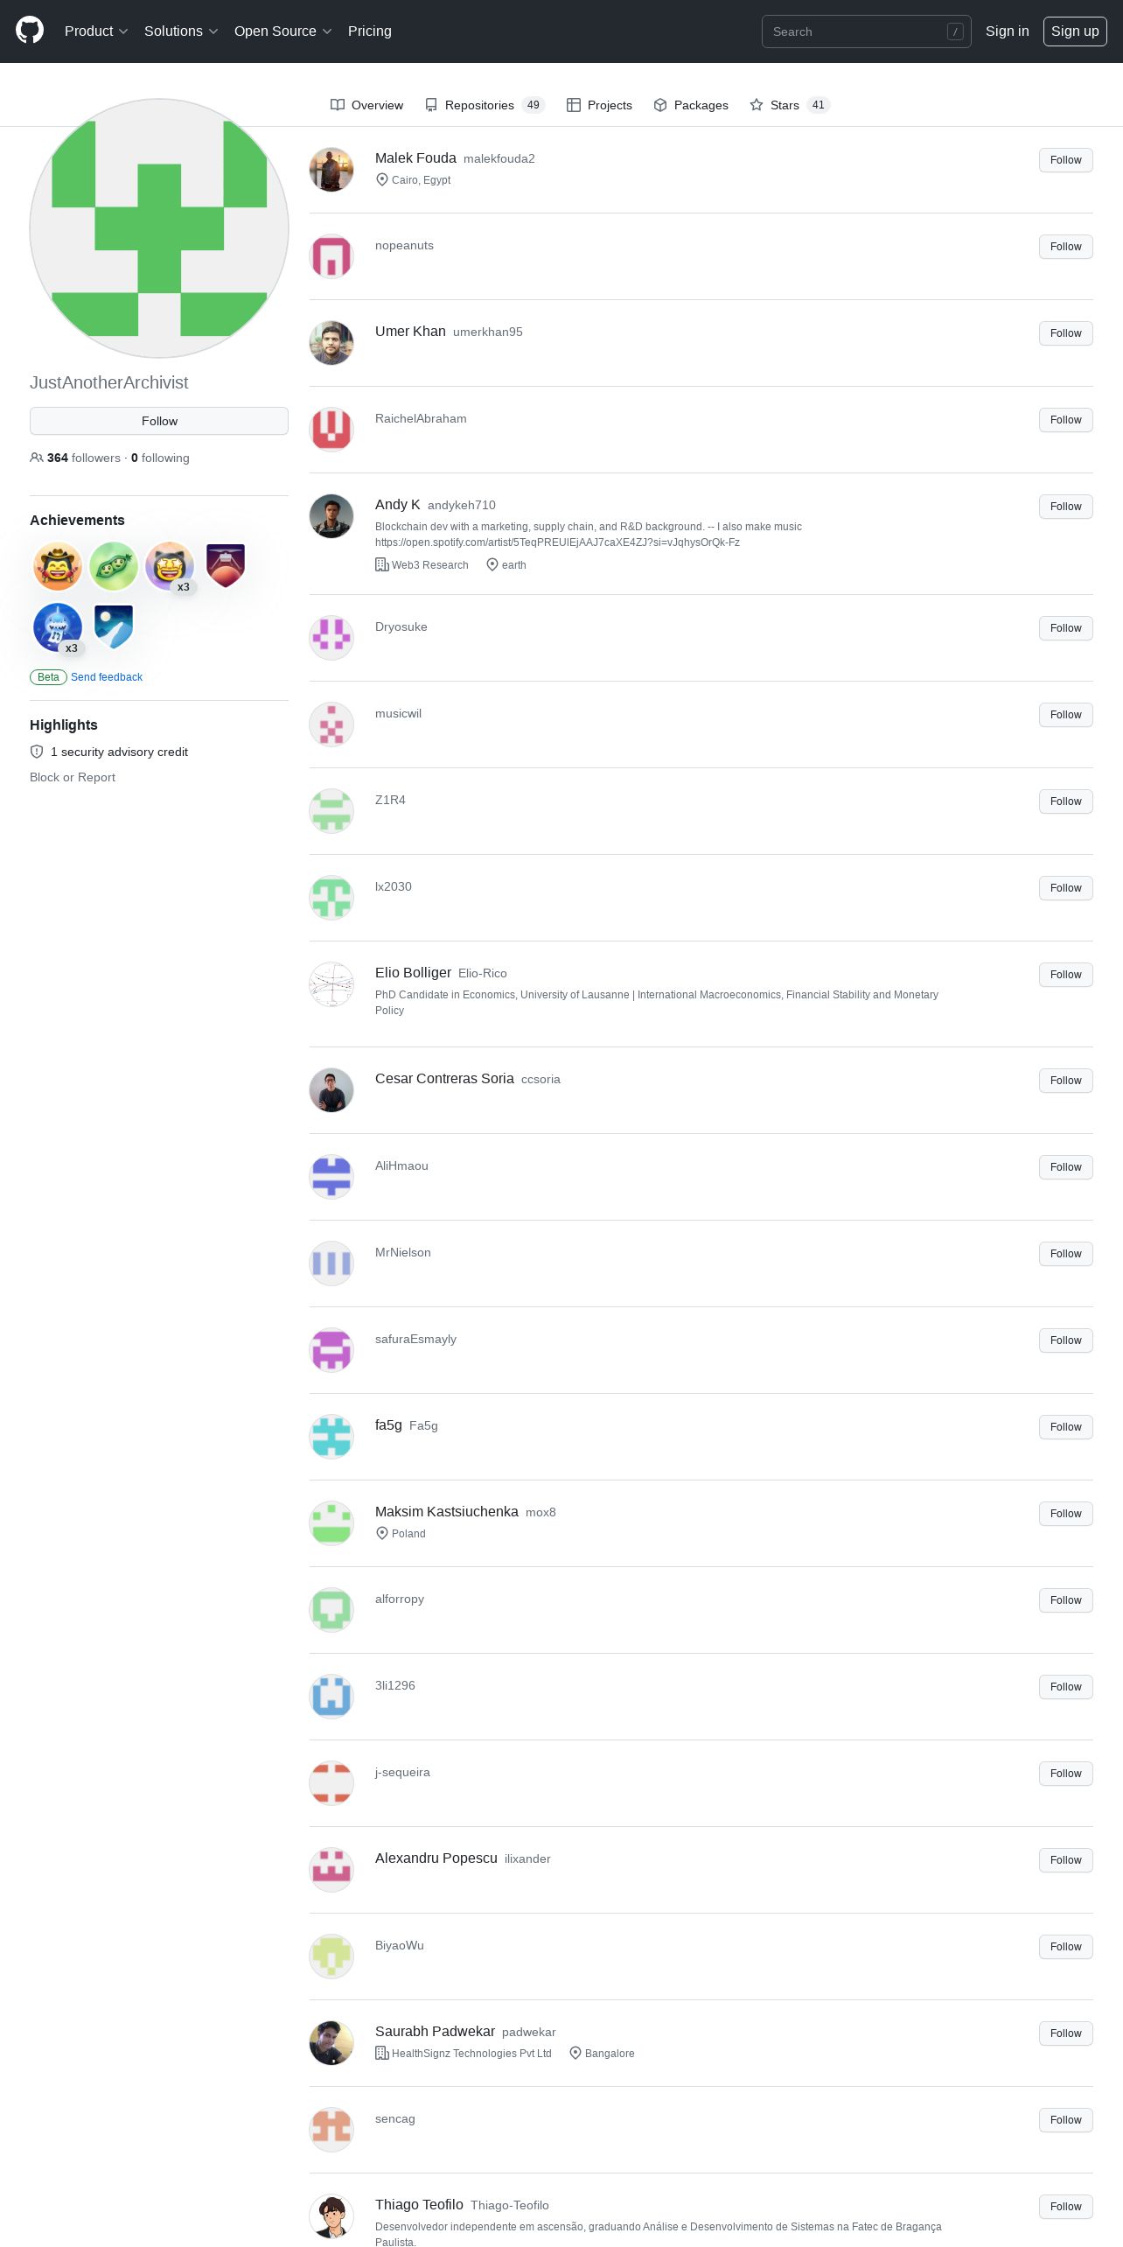Follow JustAnotherArchivist from the sidebar
1123x2247 pixels.
click(x=159, y=421)
